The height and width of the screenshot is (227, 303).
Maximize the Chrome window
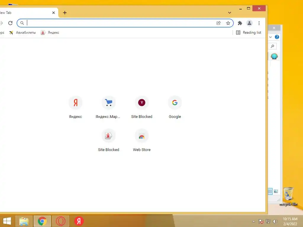(249, 9)
